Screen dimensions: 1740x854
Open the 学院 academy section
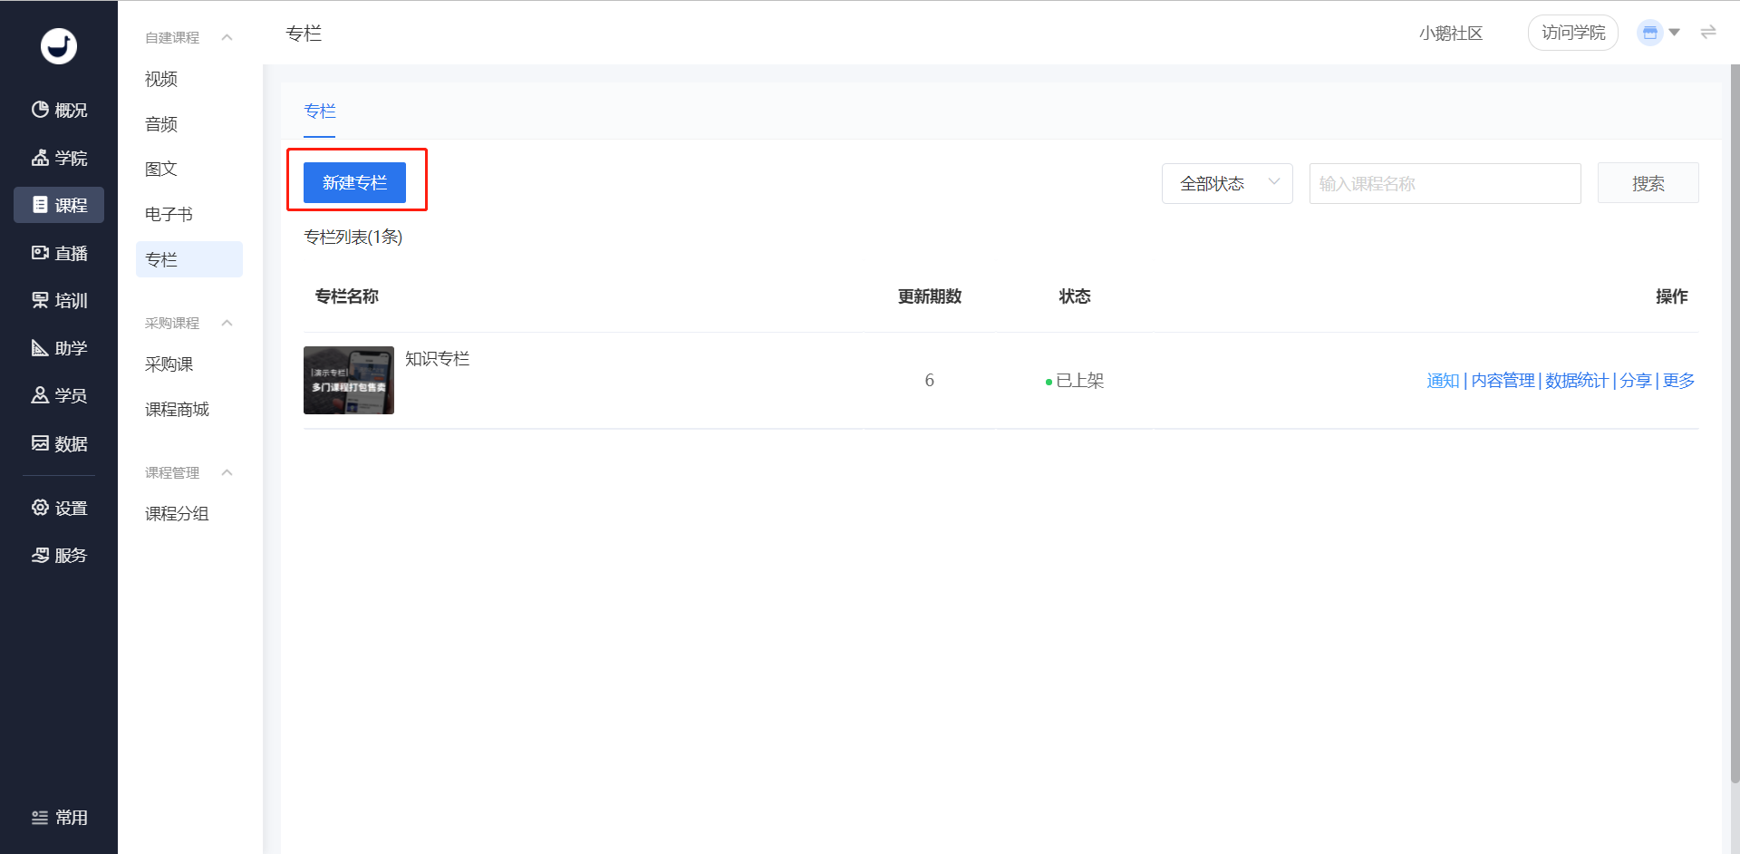click(x=59, y=158)
